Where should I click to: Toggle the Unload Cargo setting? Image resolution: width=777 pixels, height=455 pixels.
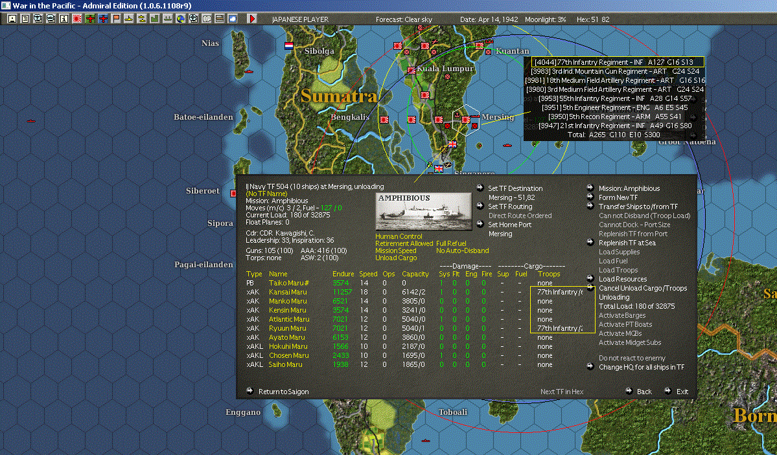click(396, 258)
